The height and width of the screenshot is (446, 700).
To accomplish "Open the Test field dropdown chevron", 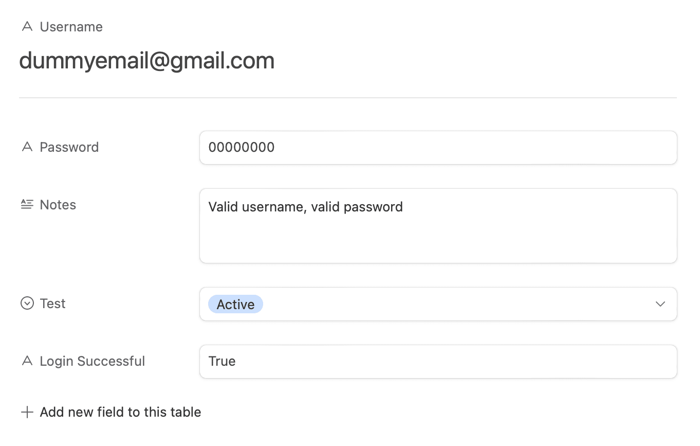I will [660, 304].
